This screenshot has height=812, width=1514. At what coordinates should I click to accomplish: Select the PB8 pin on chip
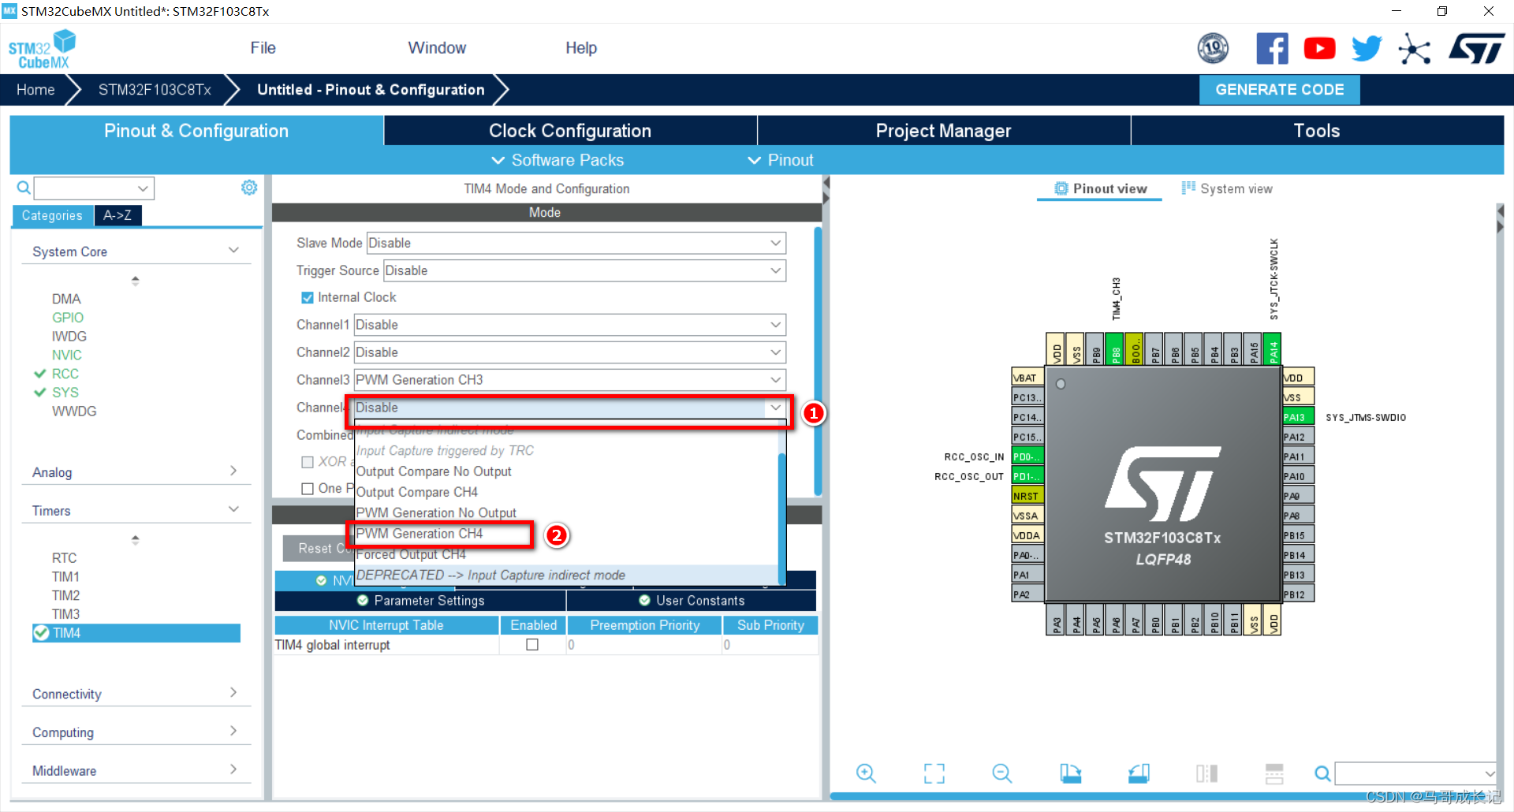tap(1115, 349)
